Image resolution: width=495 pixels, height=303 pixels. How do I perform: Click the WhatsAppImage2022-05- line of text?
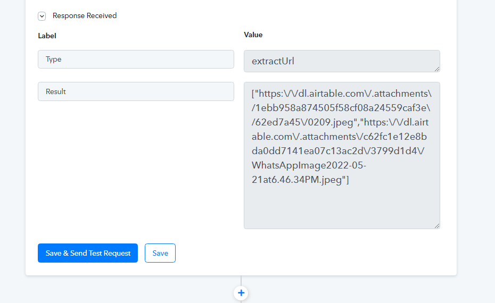click(309, 165)
